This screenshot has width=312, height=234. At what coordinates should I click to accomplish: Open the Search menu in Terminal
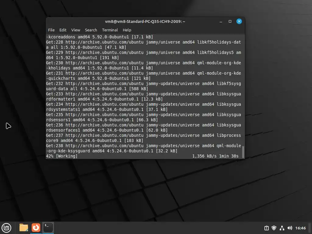91,30
